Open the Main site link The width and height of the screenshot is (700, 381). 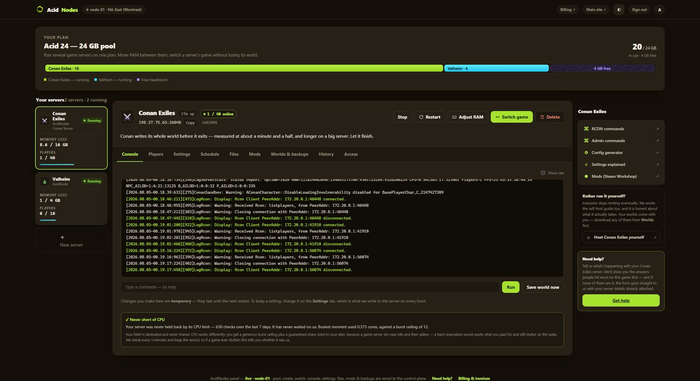596,10
